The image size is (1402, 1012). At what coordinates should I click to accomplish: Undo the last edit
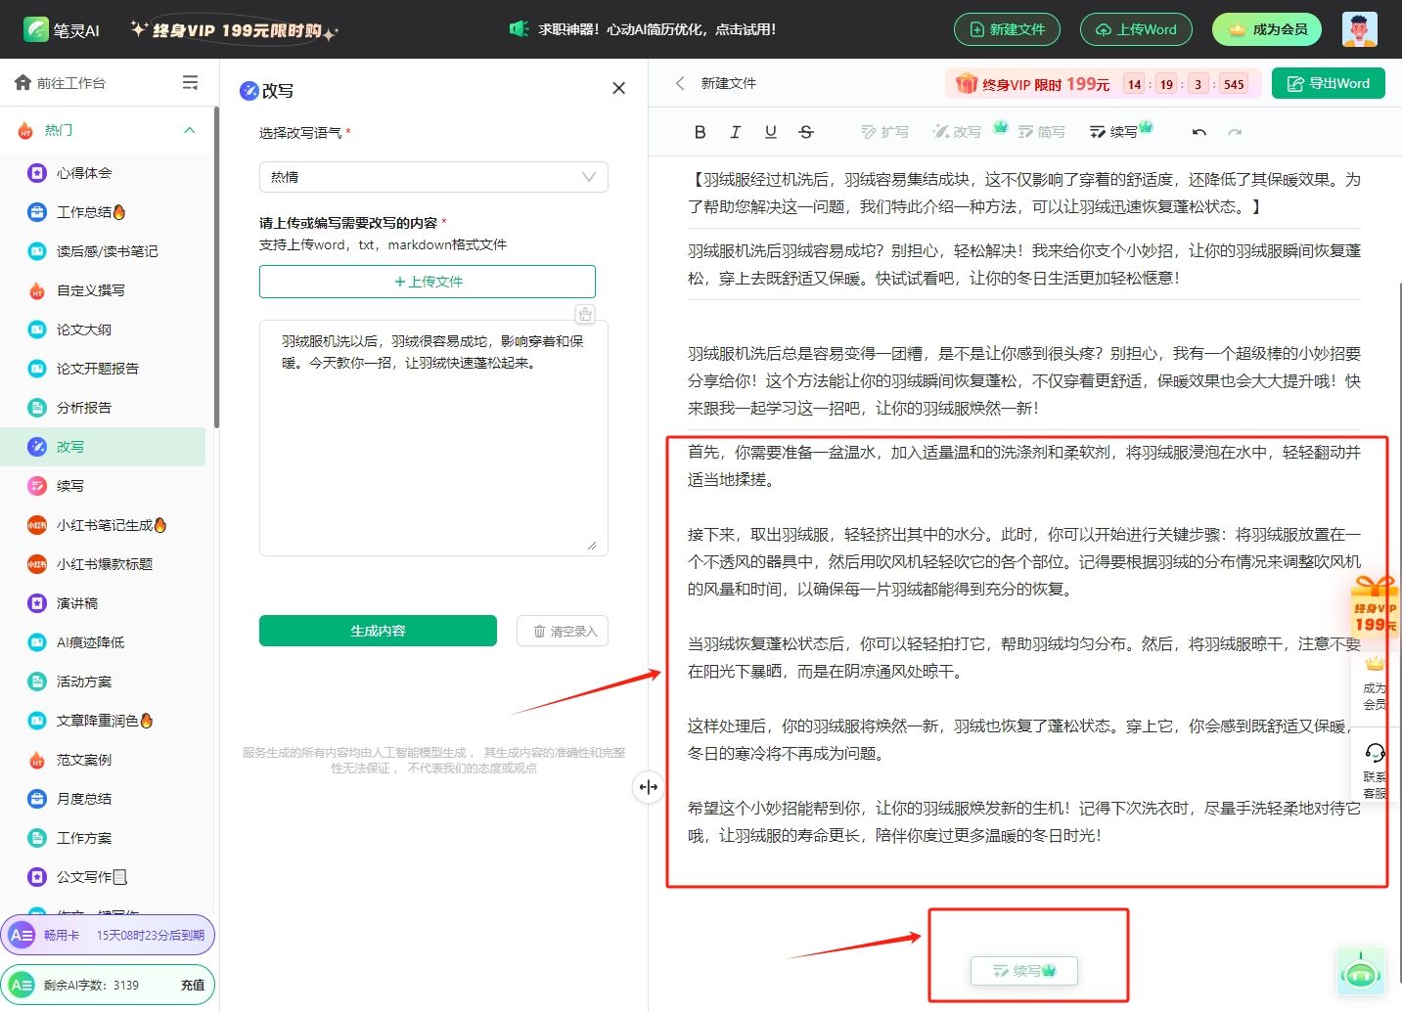1199,132
